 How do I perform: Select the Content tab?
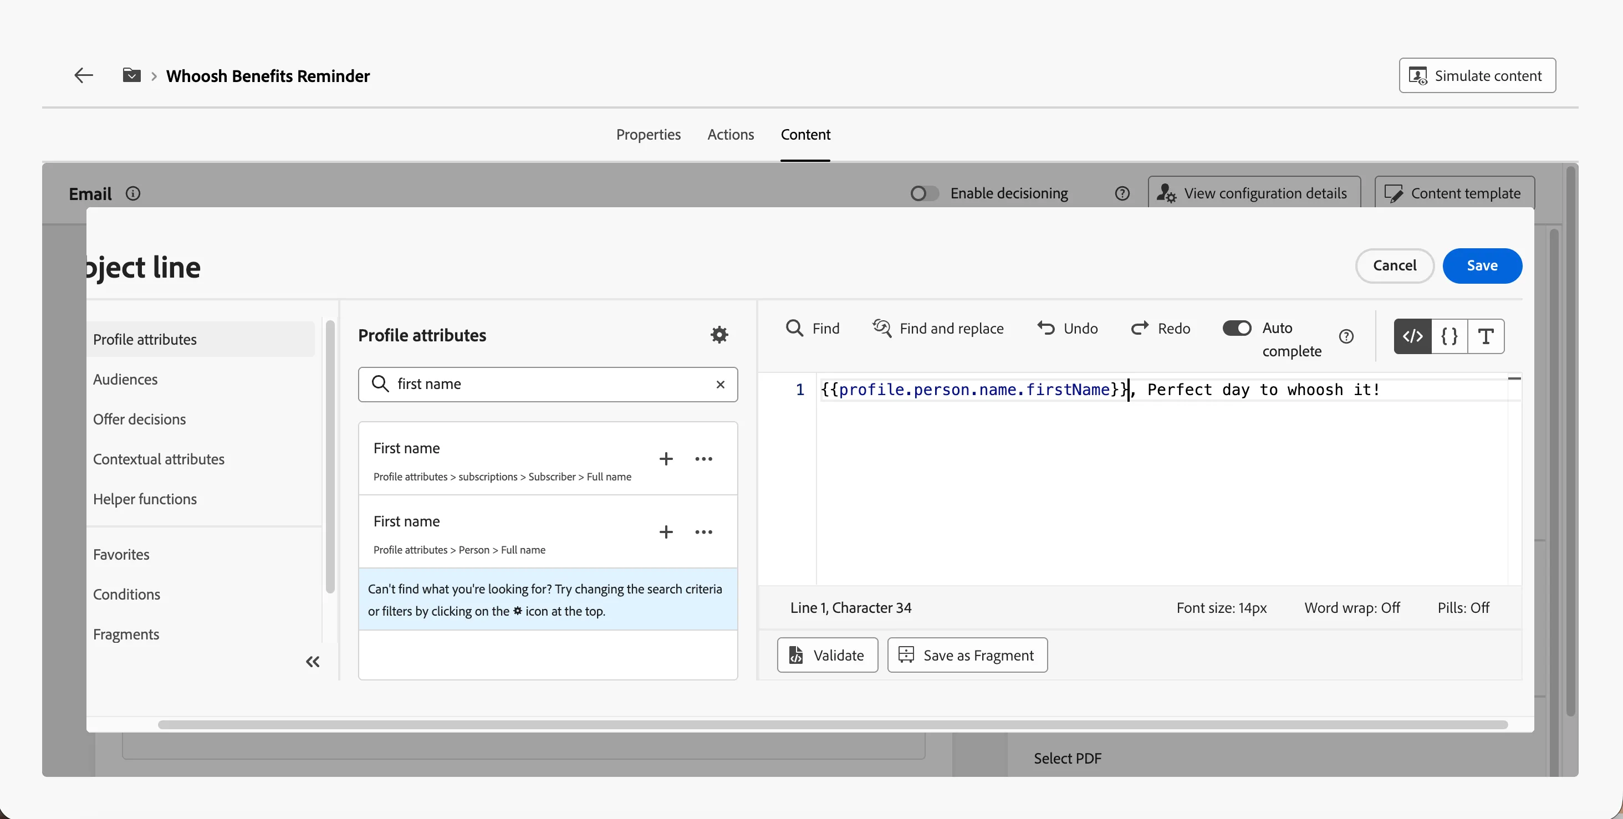point(805,135)
